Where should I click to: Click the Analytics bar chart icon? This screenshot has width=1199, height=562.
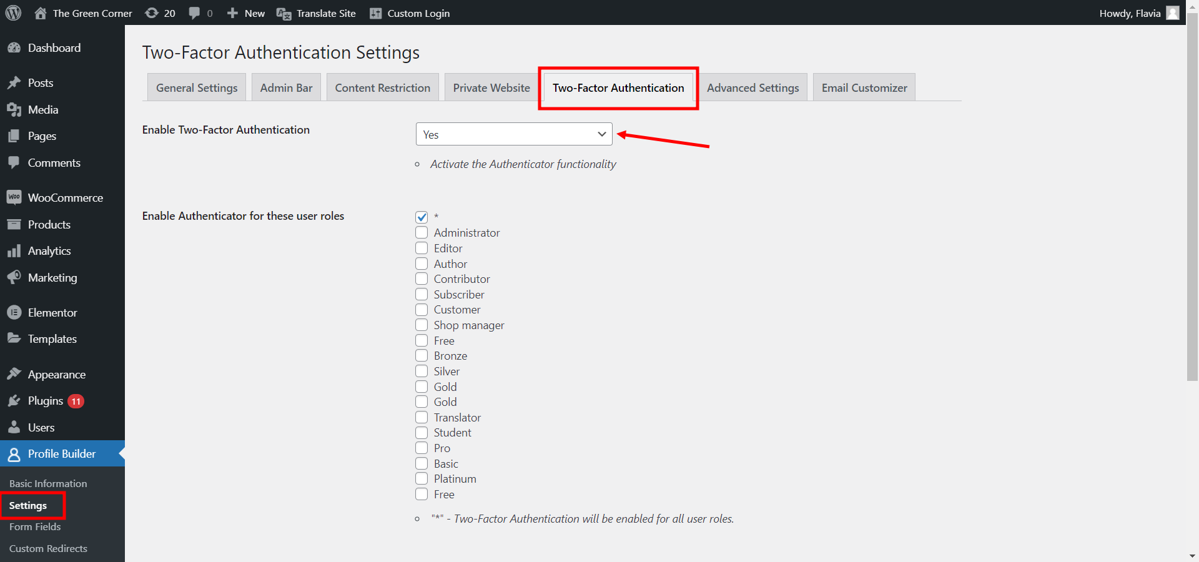(x=14, y=251)
